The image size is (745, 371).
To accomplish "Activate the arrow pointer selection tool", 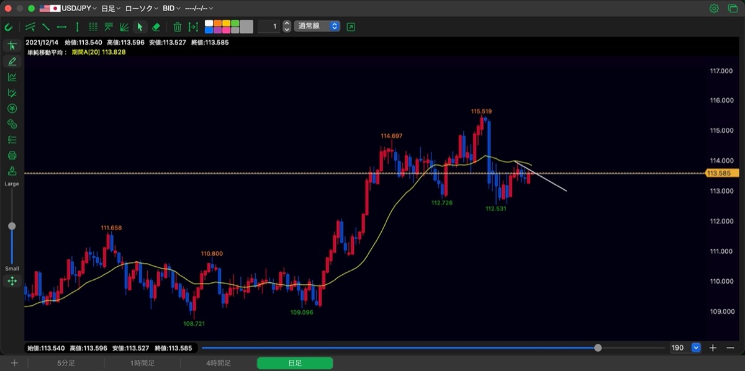I will point(140,27).
